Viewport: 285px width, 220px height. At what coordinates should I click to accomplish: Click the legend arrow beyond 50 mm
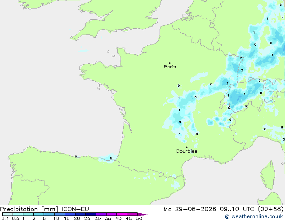(x=142, y=214)
